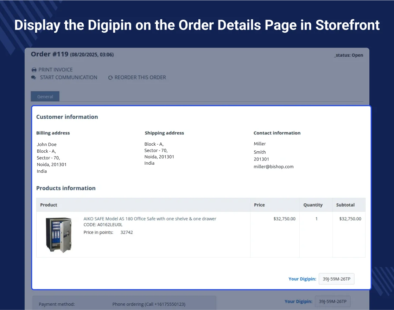Click the highlighted Your Digipin label
394x310 pixels.
pos(302,279)
